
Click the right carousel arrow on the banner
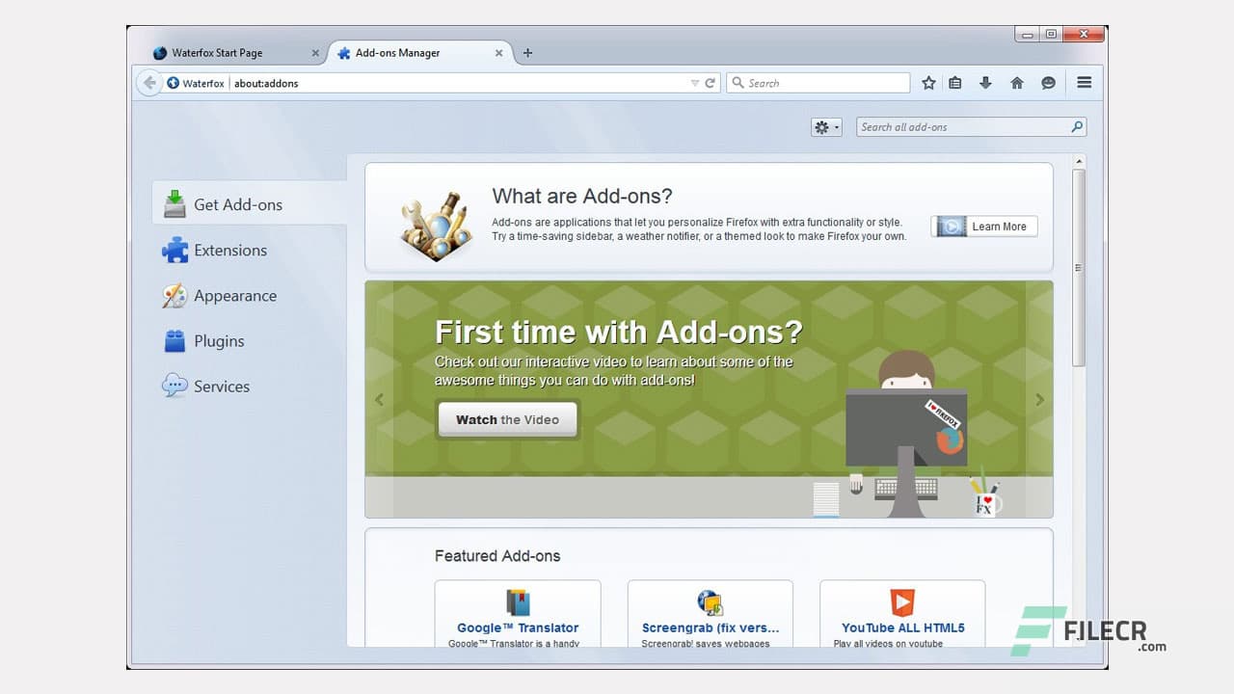pyautogui.click(x=1039, y=399)
